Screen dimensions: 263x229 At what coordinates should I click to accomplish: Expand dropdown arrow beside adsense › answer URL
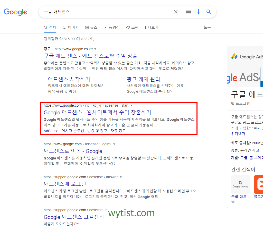[x=121, y=177]
